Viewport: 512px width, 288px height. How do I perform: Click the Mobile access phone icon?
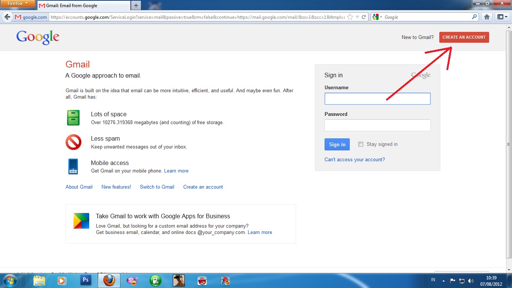coord(73,166)
